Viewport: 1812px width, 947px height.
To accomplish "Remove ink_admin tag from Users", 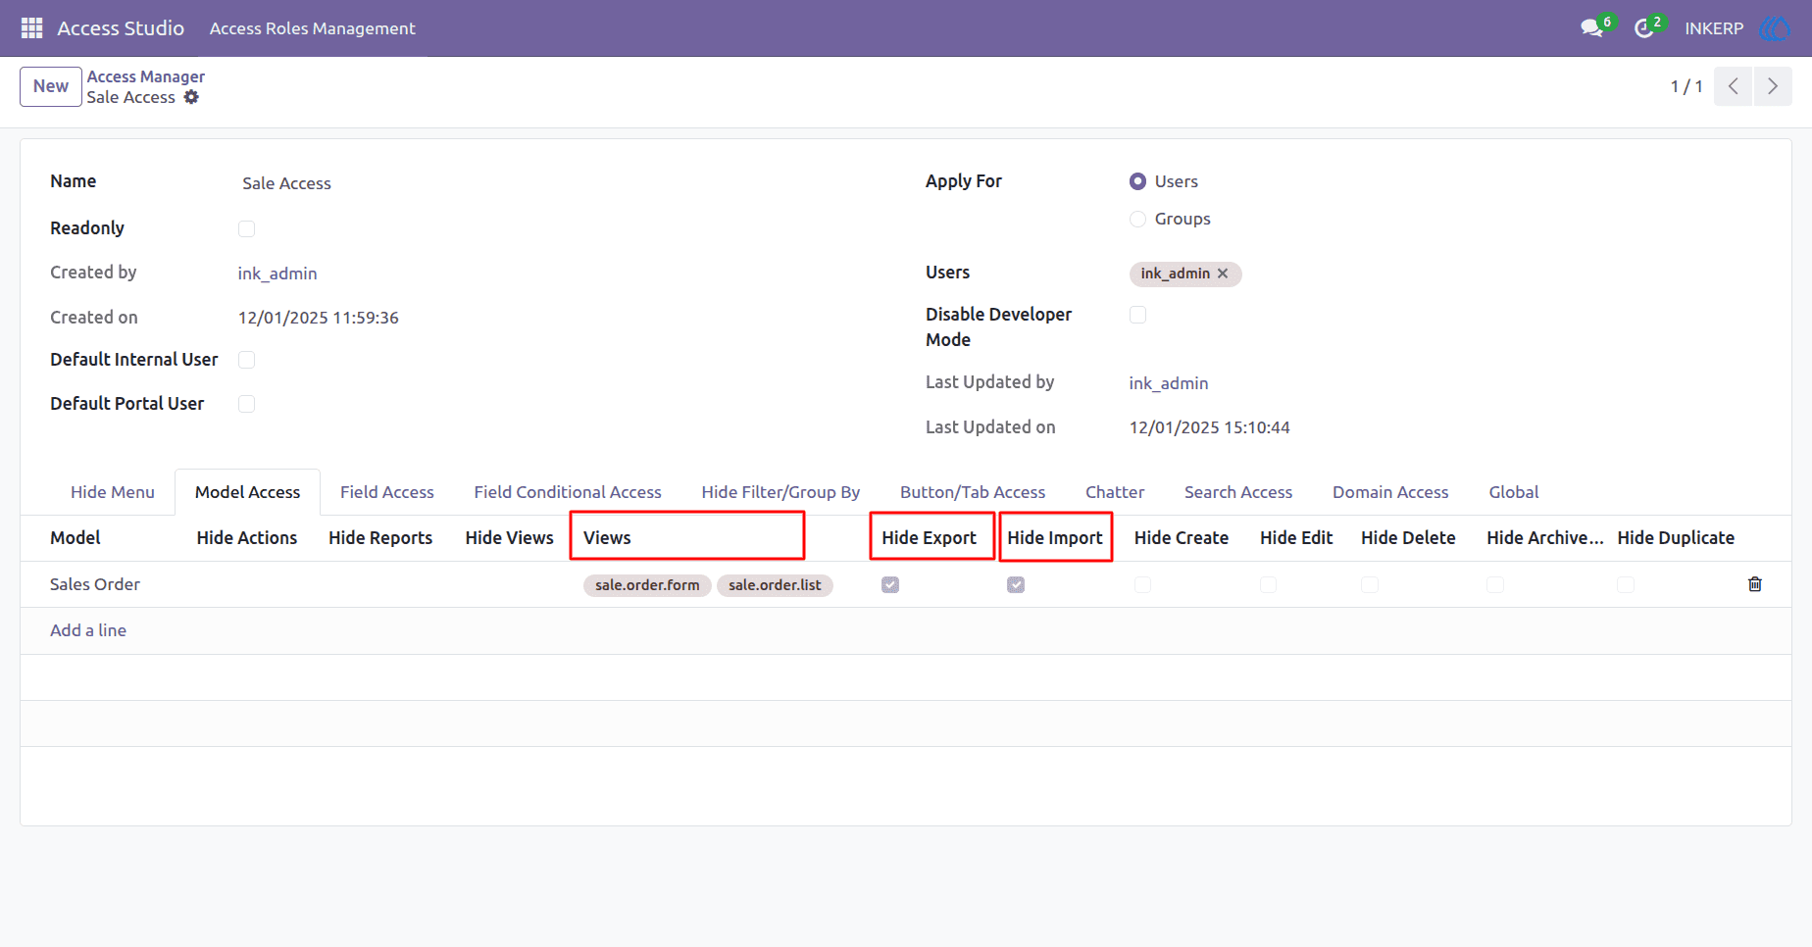I will pyautogui.click(x=1223, y=274).
